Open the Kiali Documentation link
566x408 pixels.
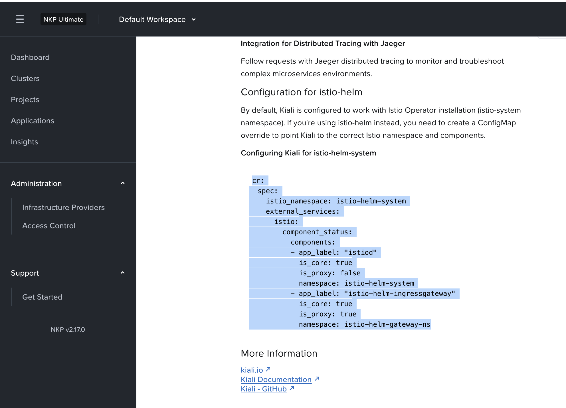[x=276, y=379]
